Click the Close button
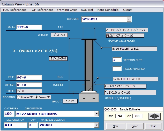164x131 pixels. click(153, 126)
